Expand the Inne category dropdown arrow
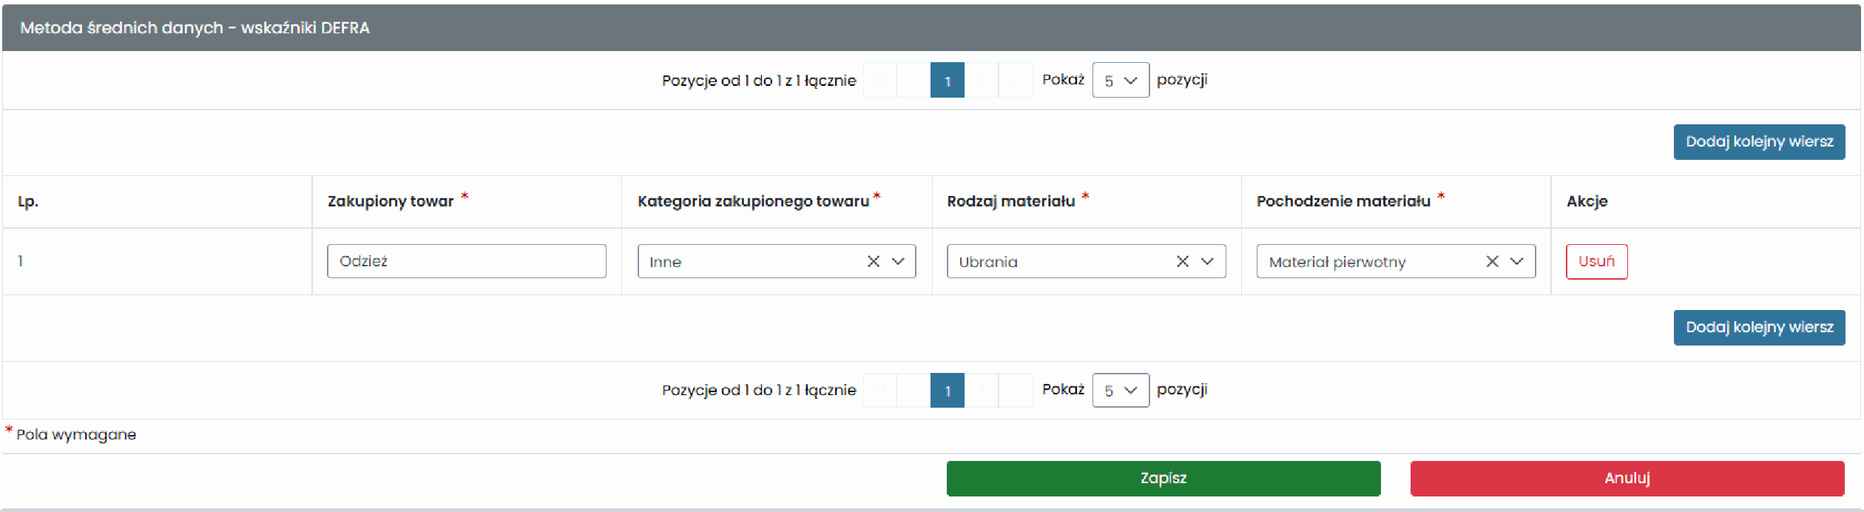 898,261
